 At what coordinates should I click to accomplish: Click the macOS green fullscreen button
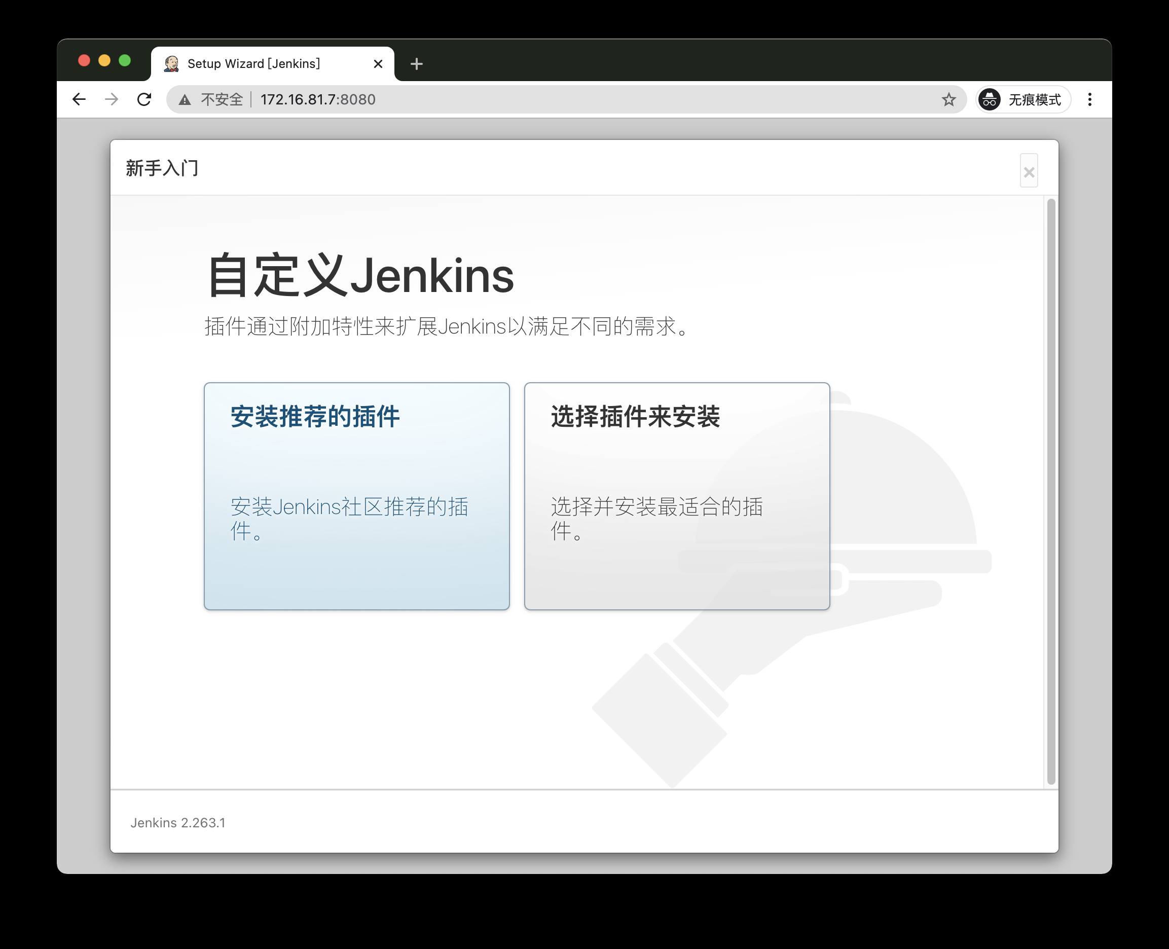click(x=125, y=60)
